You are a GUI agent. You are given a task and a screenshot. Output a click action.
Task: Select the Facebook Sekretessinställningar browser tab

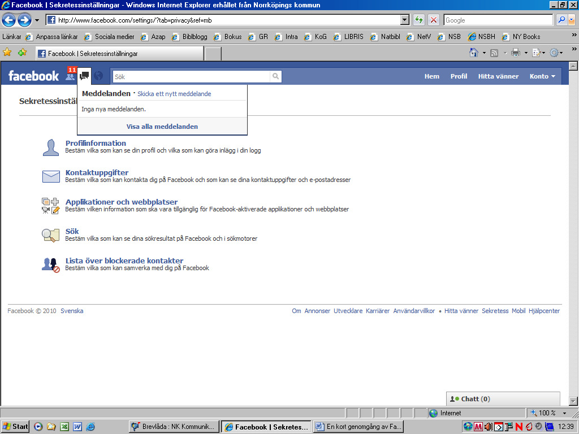point(120,54)
